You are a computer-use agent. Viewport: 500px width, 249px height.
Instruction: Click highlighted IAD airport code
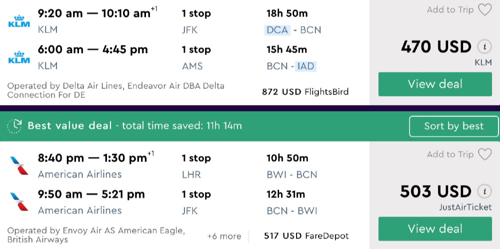(x=305, y=66)
